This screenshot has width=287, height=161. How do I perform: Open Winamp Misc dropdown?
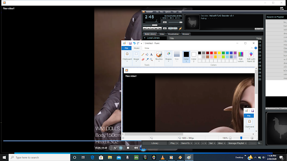pos(222,143)
